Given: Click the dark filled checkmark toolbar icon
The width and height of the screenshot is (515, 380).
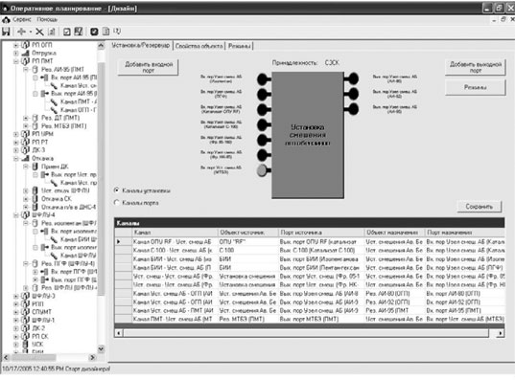Looking at the screenshot, I should pyautogui.click(x=94, y=32).
